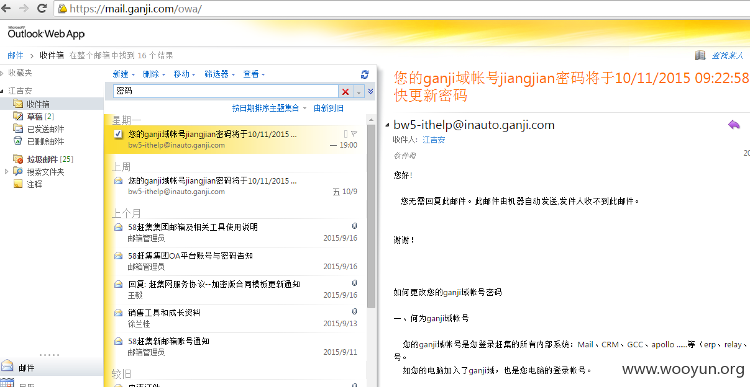Open the 移动 move dropdown menu
This screenshot has height=387, width=750.
tap(185, 74)
